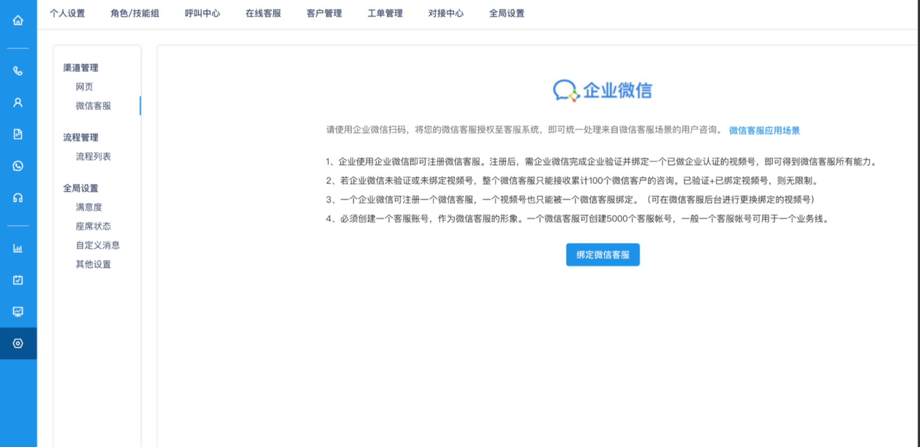Select 微信客服 in left menu

pyautogui.click(x=93, y=106)
